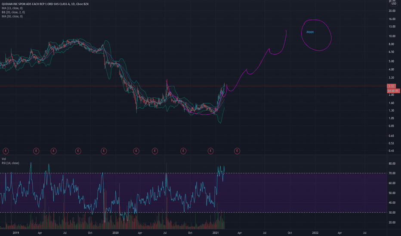Click the Moon text annotation
This screenshot has height=236, width=401.
pos(310,32)
